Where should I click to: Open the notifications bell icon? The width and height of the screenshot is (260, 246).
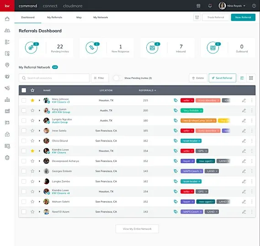(210, 6)
